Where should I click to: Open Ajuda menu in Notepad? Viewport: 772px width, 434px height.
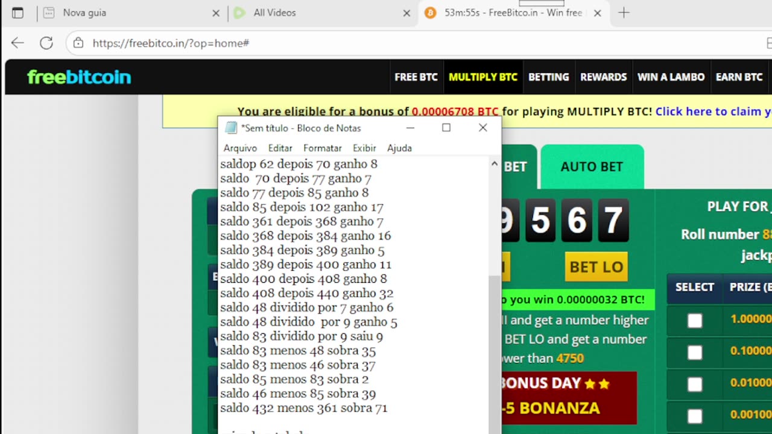[x=399, y=148]
